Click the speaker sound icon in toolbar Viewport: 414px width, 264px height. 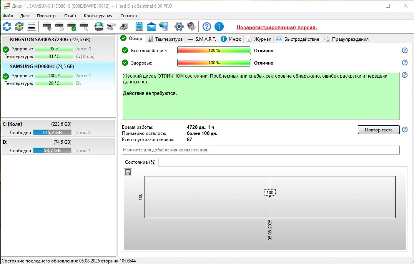point(191,27)
